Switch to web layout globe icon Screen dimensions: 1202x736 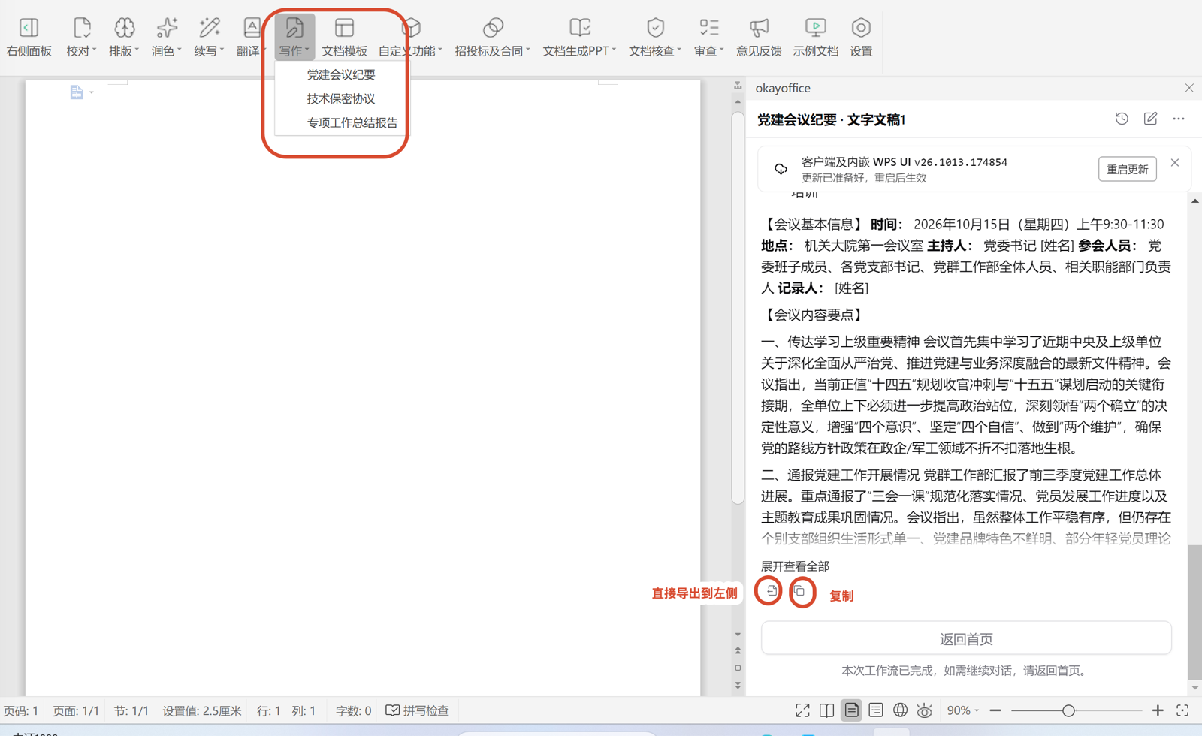pyautogui.click(x=900, y=710)
